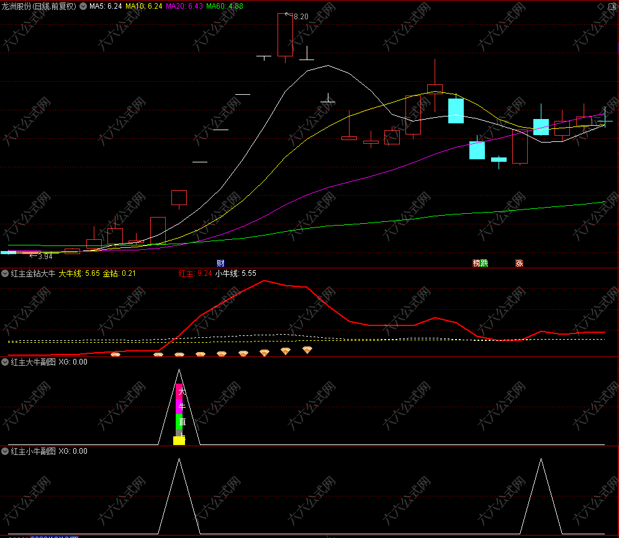
Task: Expand the 红主大牛副图 indicator menu arrow
Action: (x=5, y=362)
